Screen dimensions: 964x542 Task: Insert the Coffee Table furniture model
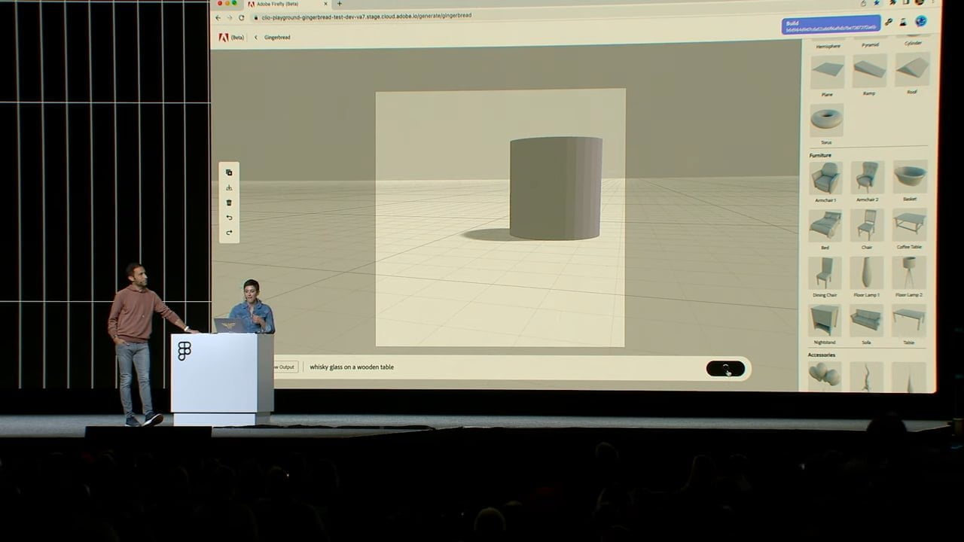click(910, 224)
